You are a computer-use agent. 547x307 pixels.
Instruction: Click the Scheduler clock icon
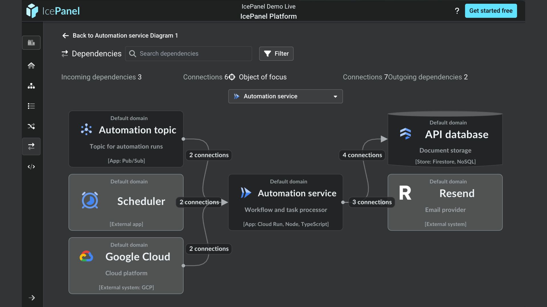click(x=90, y=200)
